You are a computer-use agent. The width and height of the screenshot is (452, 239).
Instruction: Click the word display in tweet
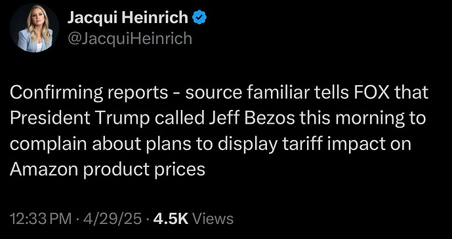[x=248, y=145]
